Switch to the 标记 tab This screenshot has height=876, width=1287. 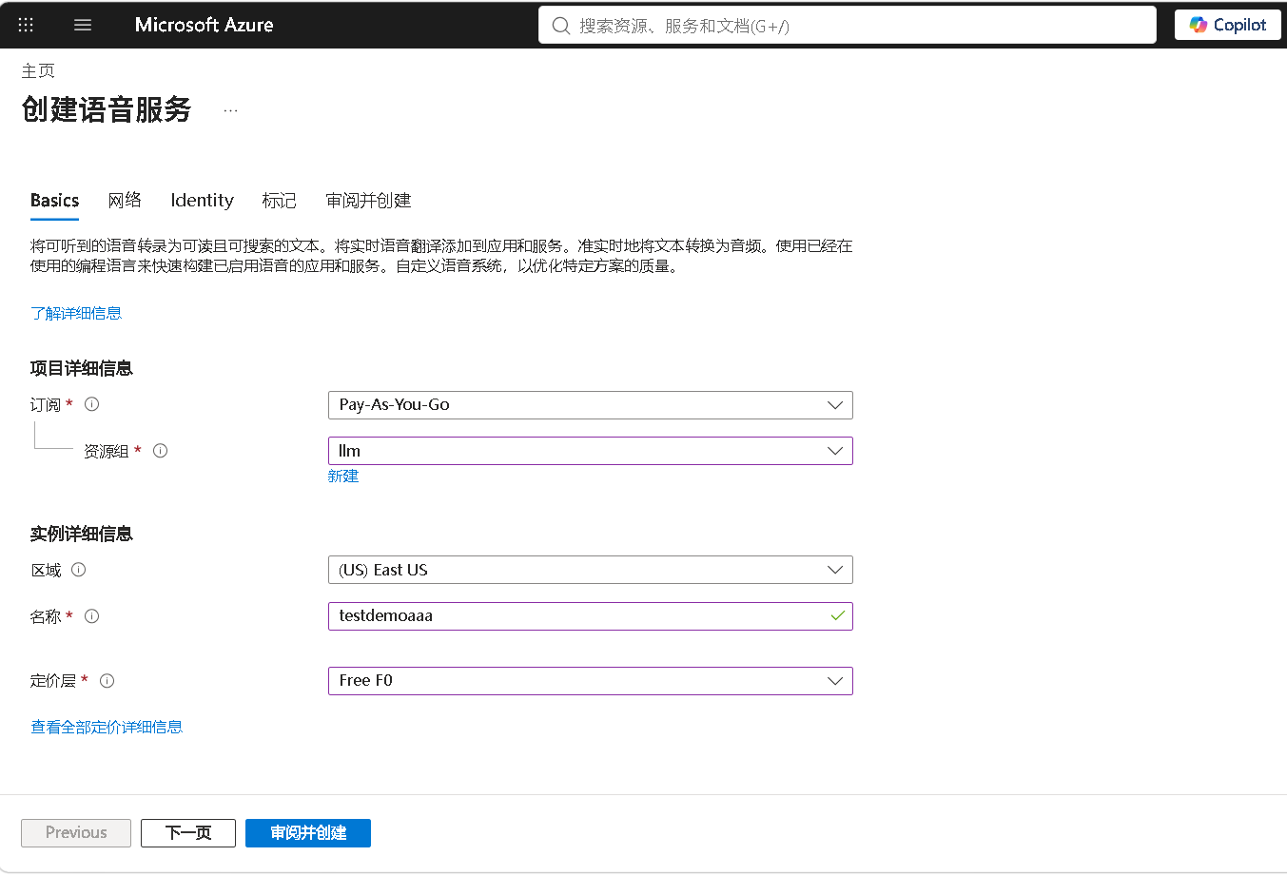[279, 201]
